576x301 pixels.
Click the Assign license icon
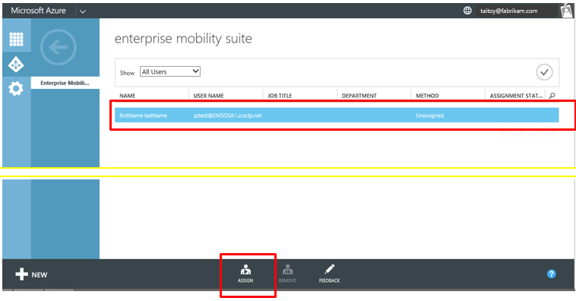point(245,274)
